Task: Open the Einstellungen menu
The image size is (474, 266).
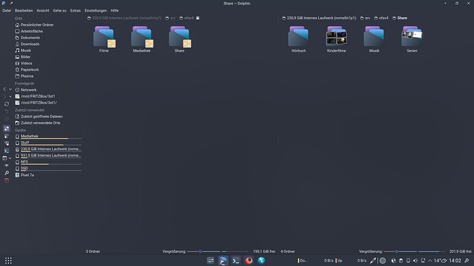Action: coord(95,10)
